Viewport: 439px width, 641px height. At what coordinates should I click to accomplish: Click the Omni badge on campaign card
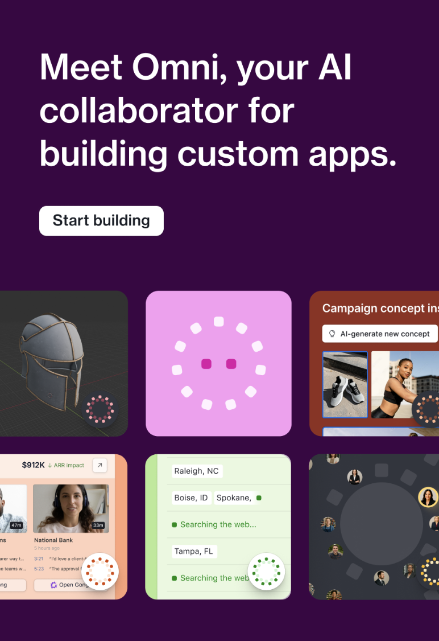click(x=426, y=409)
